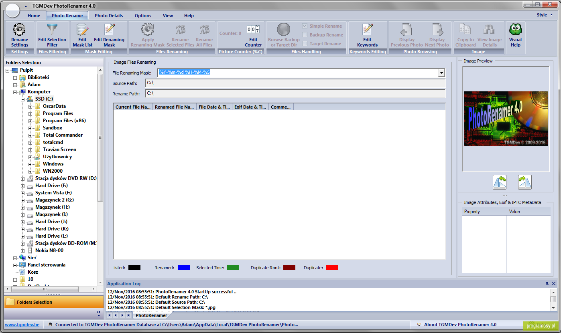This screenshot has width=561, height=333.
Task: Click Browse Backup or Target Dir
Action: point(284,35)
